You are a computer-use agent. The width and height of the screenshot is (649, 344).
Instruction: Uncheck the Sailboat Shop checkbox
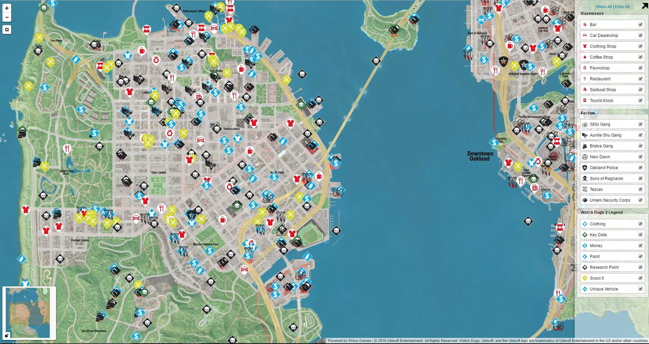(640, 89)
